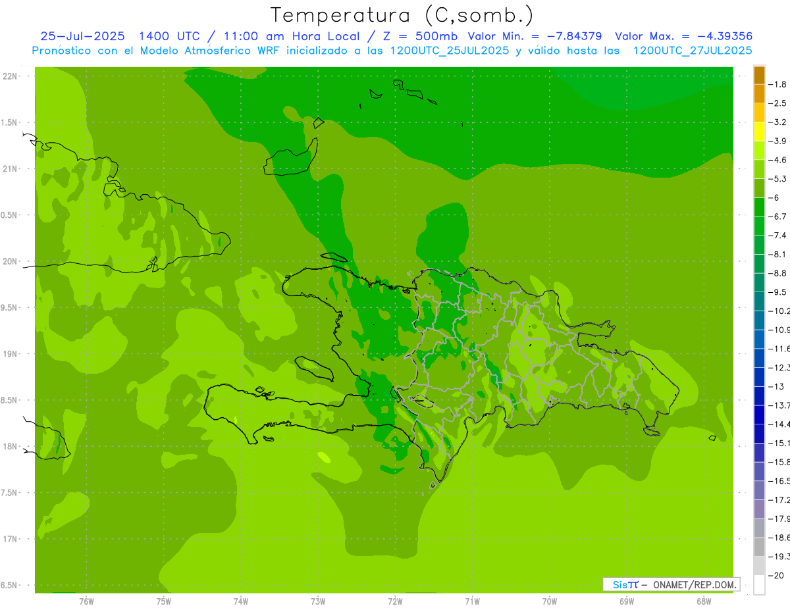Click the 69W longitude label
The height and width of the screenshot is (610, 790).
click(627, 601)
